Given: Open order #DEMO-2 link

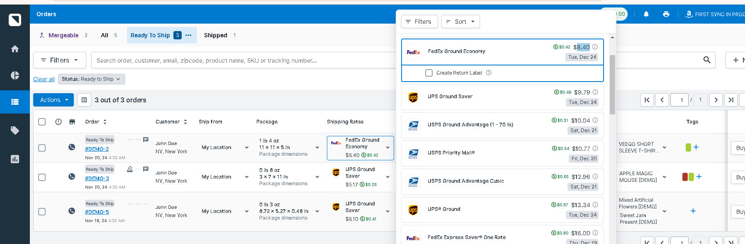Looking at the screenshot, I should tap(97, 149).
